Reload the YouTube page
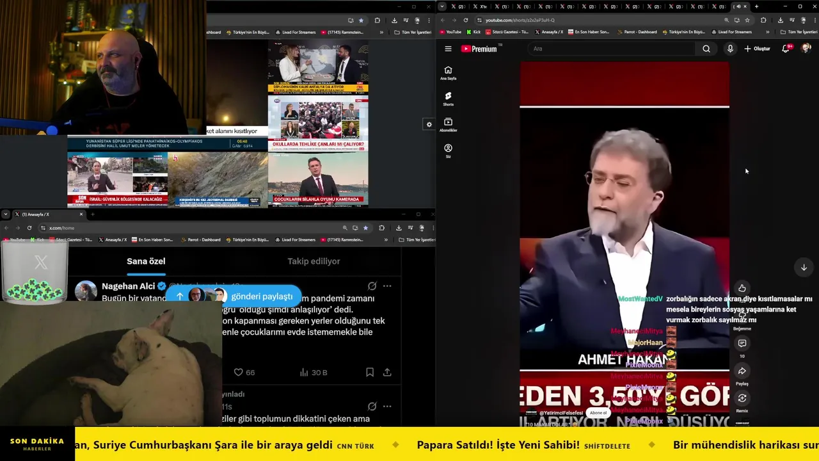 (466, 20)
